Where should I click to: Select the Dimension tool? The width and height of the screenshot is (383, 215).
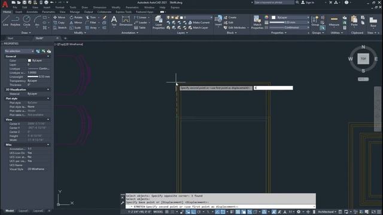click(126, 21)
